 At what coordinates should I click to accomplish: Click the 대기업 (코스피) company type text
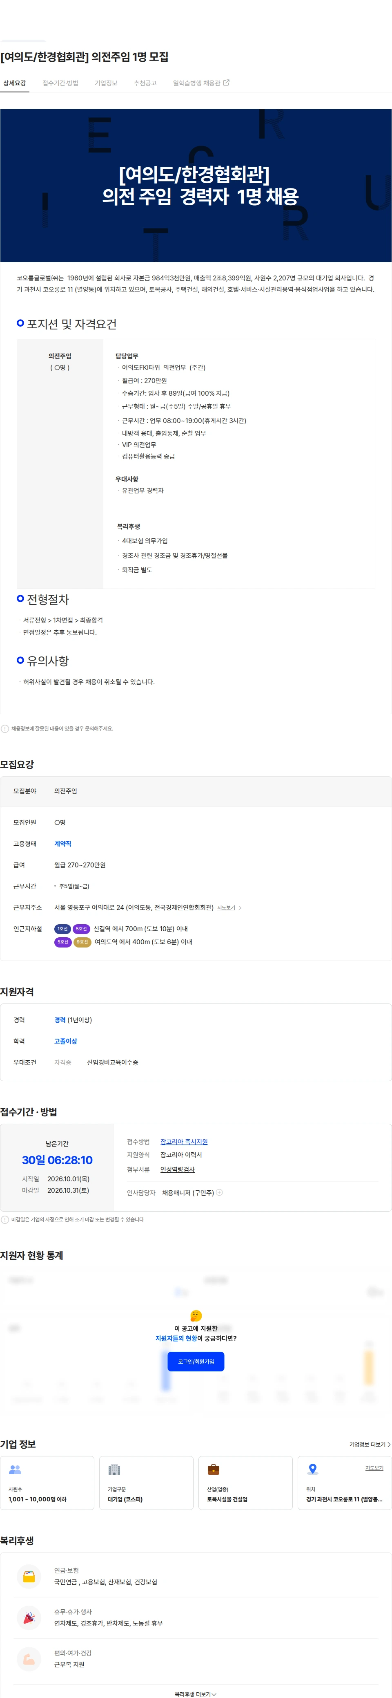(x=125, y=1499)
